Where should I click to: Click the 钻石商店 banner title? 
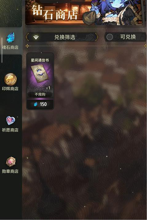coord(54,13)
